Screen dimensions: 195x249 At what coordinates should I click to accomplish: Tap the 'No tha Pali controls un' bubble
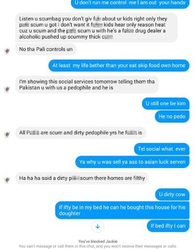coord(46,49)
